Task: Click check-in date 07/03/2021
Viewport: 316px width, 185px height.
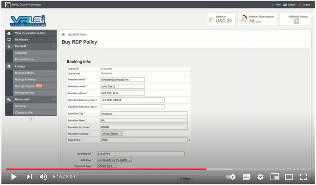Action: (106, 69)
